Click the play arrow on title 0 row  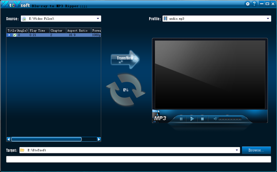coord(9,35)
